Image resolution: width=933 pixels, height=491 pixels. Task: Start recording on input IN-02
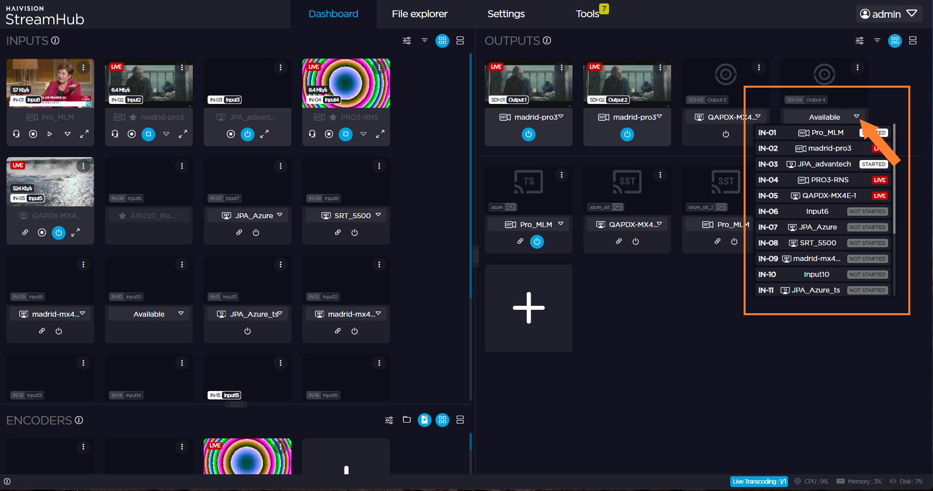point(132,134)
